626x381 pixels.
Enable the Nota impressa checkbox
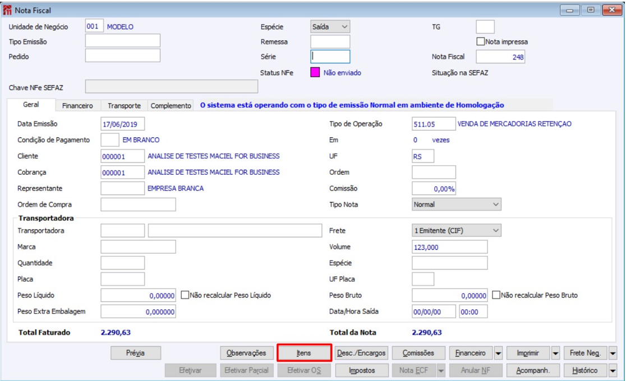click(x=481, y=41)
